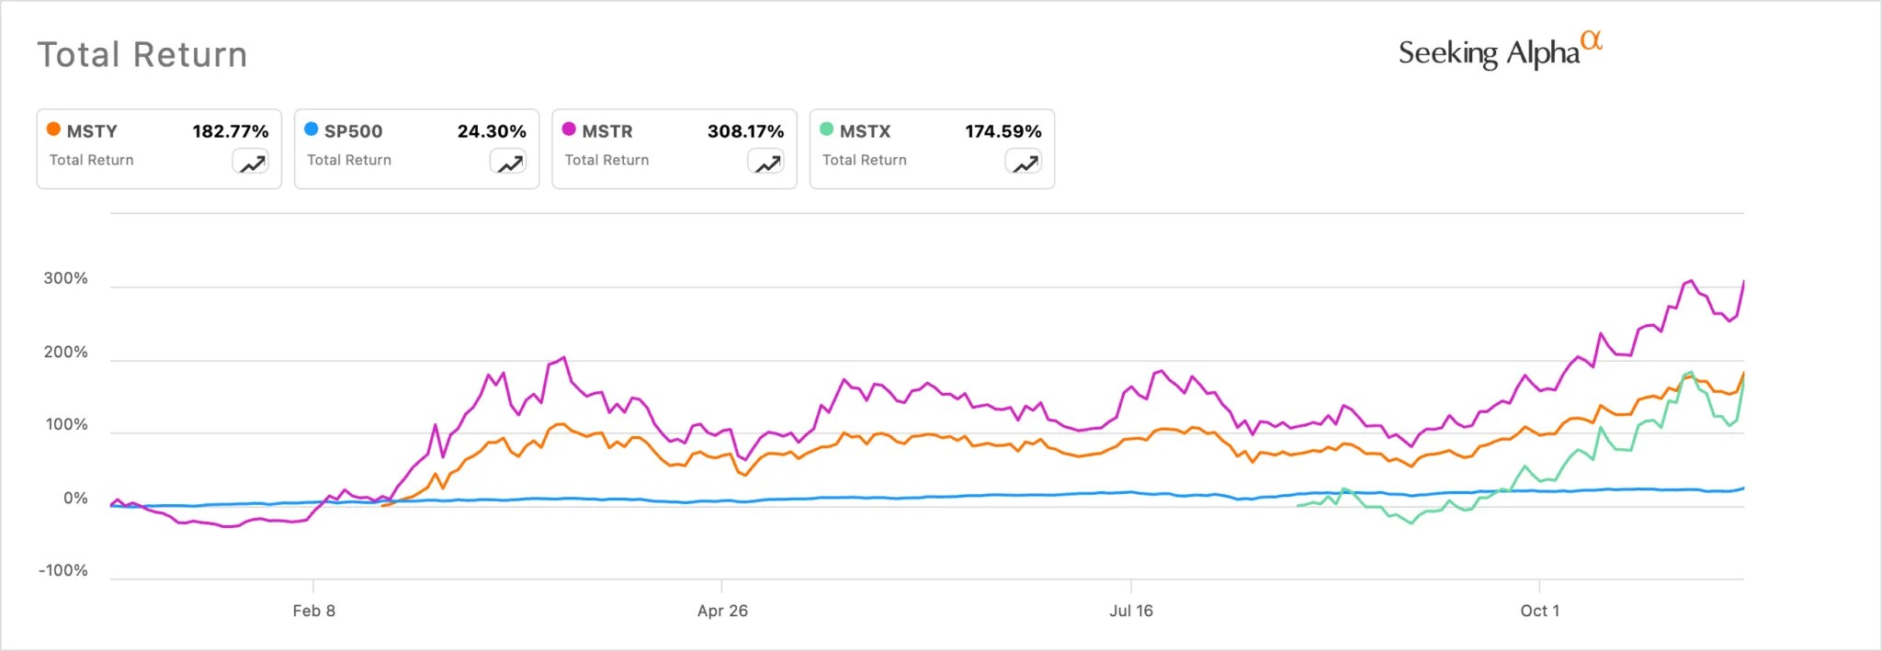Screen dimensions: 1882x651
Task: Select the MSTR ticker label
Action: click(607, 131)
